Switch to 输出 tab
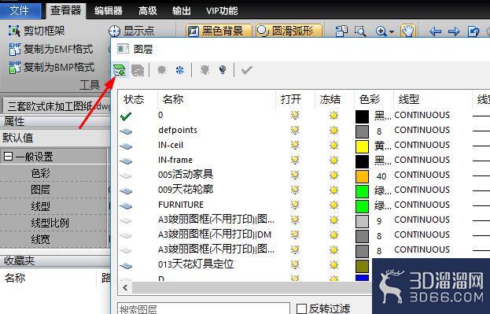Image resolution: width=490 pixels, height=314 pixels. pyautogui.click(x=181, y=11)
